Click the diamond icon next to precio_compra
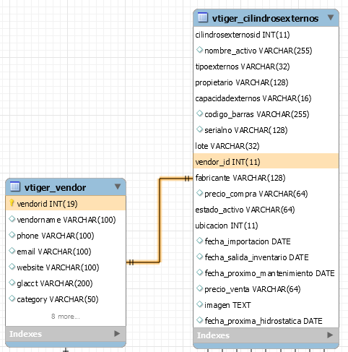The width and height of the screenshot is (348, 352). (x=199, y=193)
